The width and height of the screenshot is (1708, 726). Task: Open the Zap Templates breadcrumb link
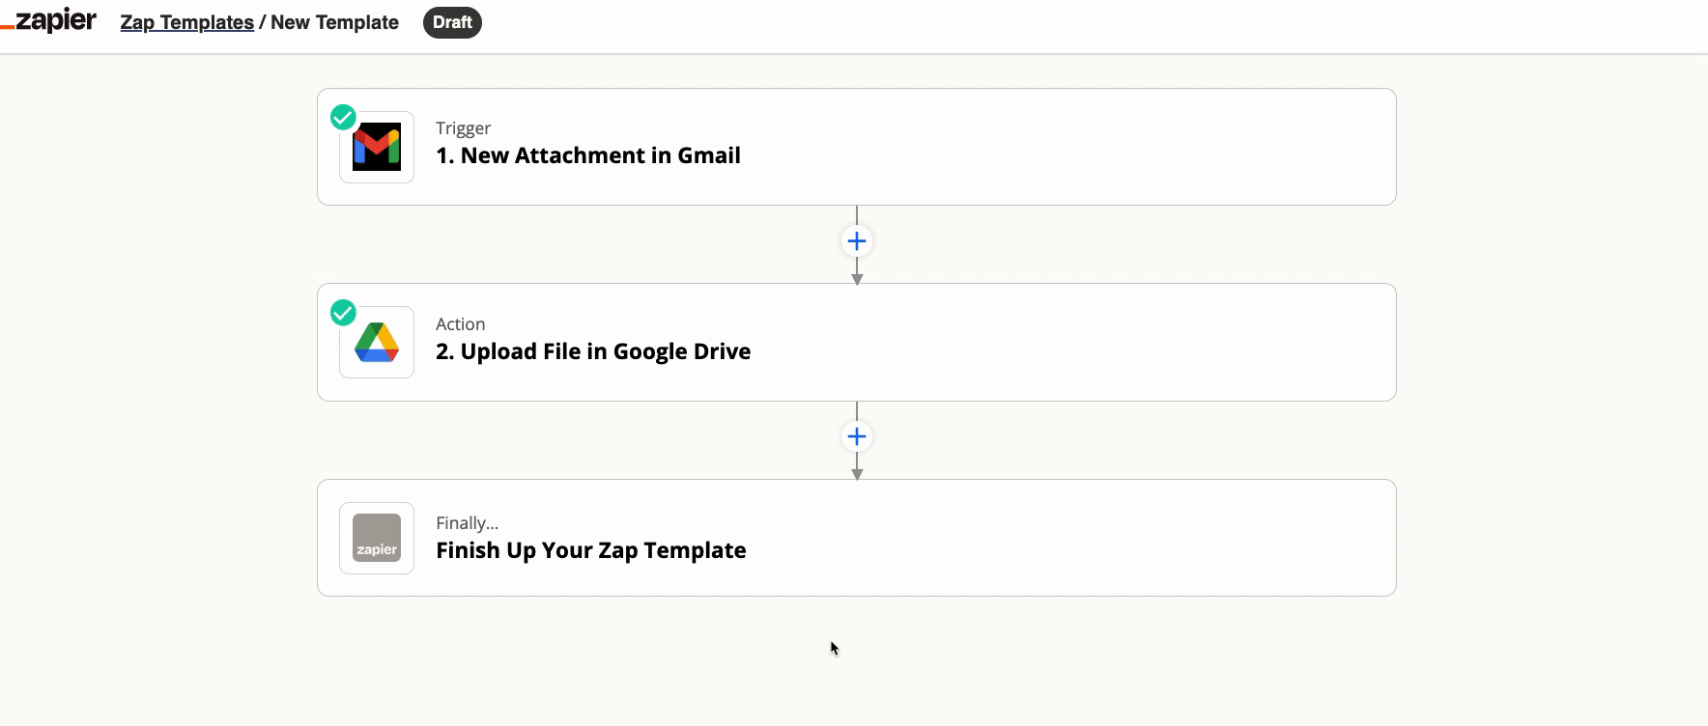point(186,22)
